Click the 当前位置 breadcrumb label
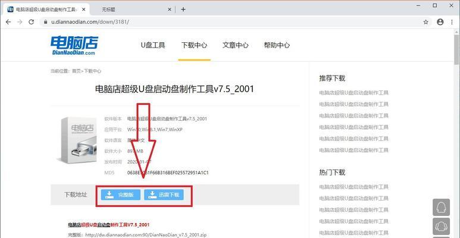This screenshot has width=460, height=238. [x=61, y=71]
